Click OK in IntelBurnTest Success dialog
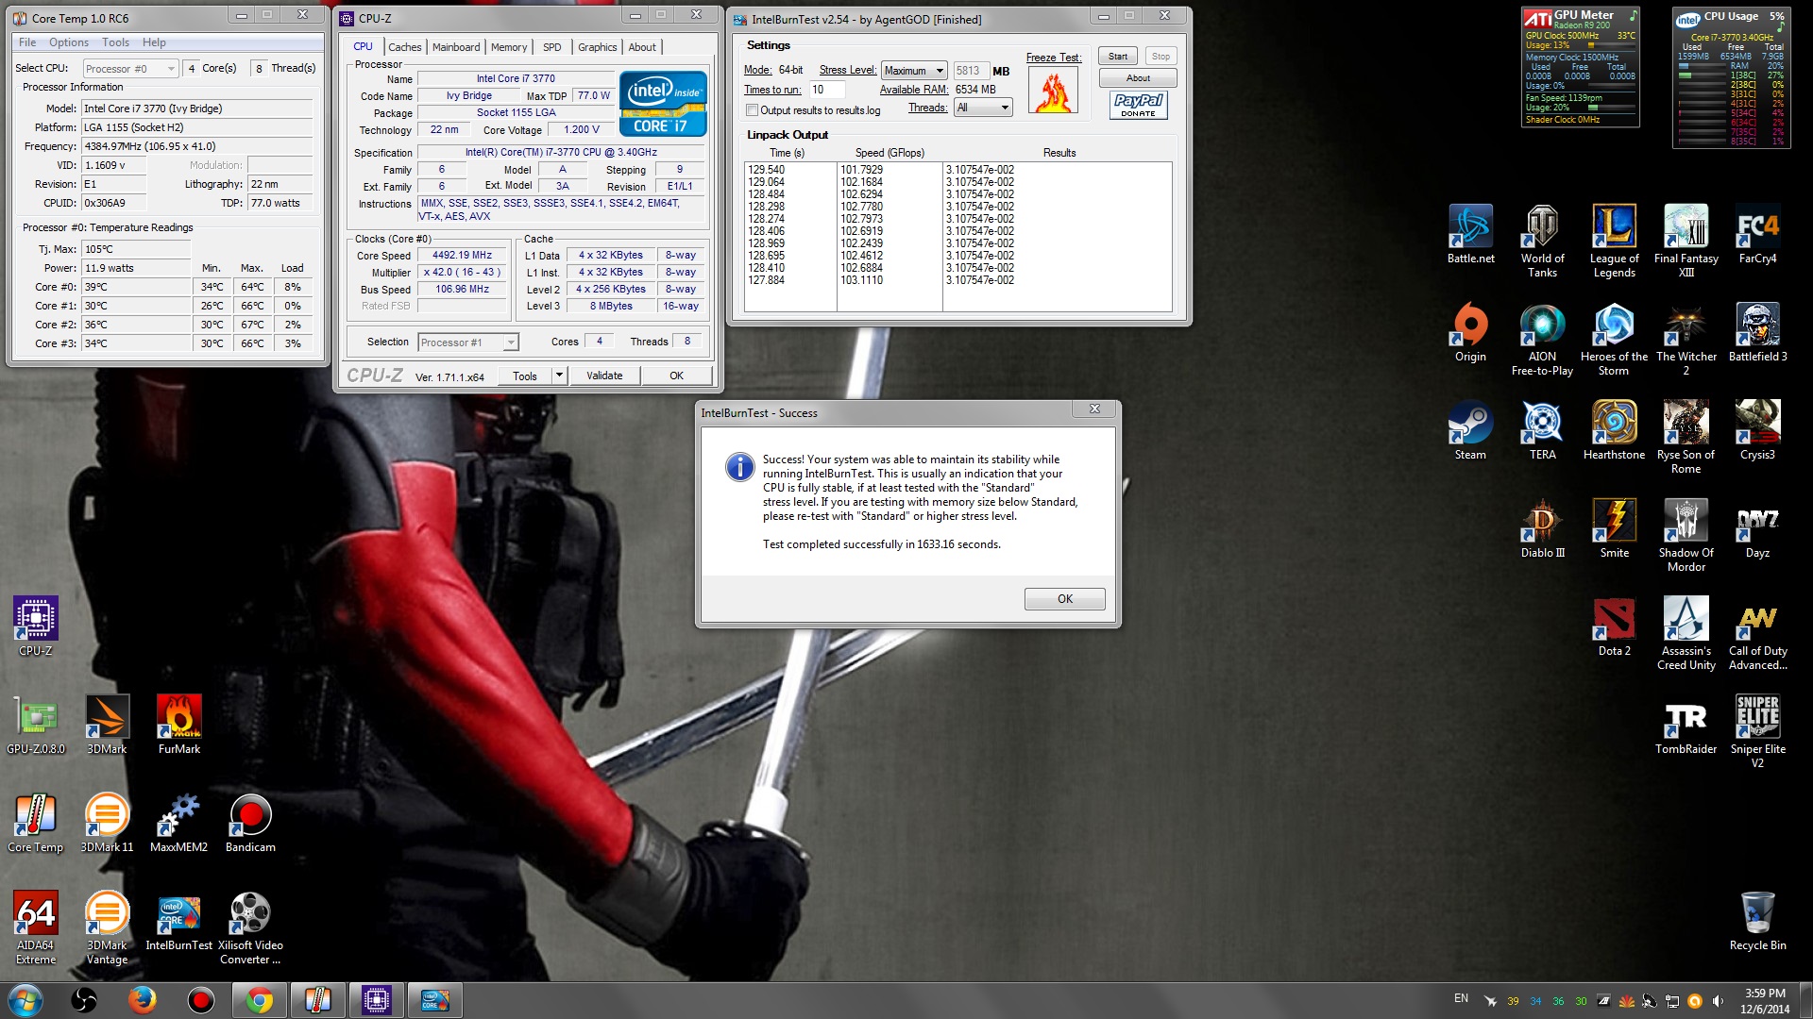 tap(1064, 599)
